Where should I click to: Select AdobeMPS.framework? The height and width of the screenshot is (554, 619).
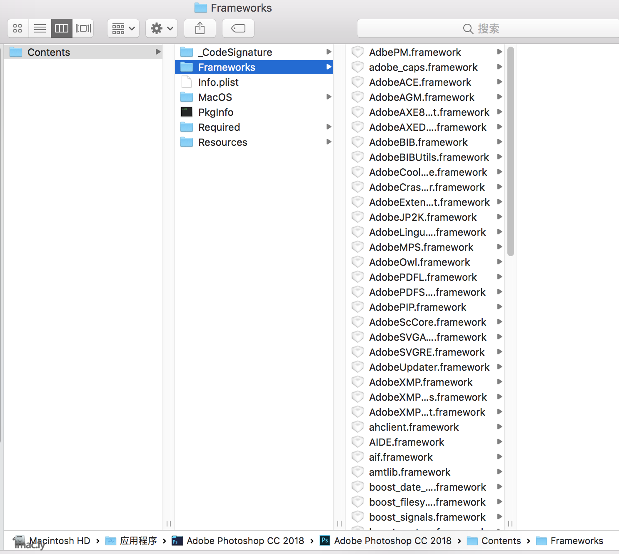point(425,247)
